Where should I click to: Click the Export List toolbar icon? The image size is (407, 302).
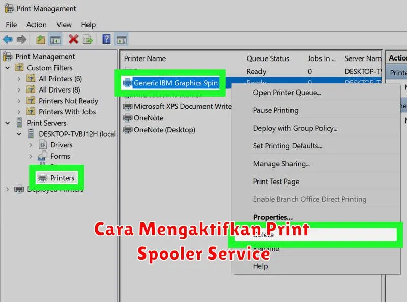click(x=88, y=40)
